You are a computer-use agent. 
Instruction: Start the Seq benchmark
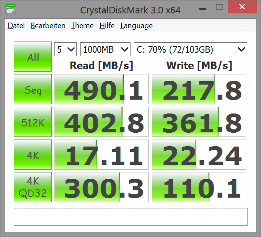tap(33, 89)
